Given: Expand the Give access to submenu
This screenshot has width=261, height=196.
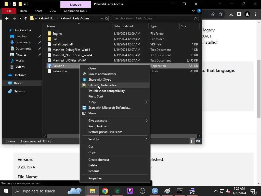Looking at the screenshot, I should (x=146, y=121).
